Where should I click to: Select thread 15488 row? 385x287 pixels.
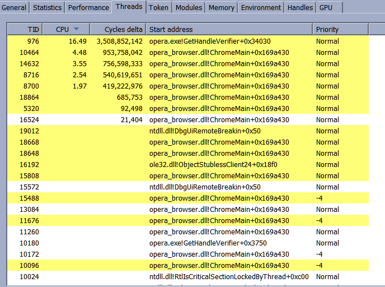pos(188,198)
